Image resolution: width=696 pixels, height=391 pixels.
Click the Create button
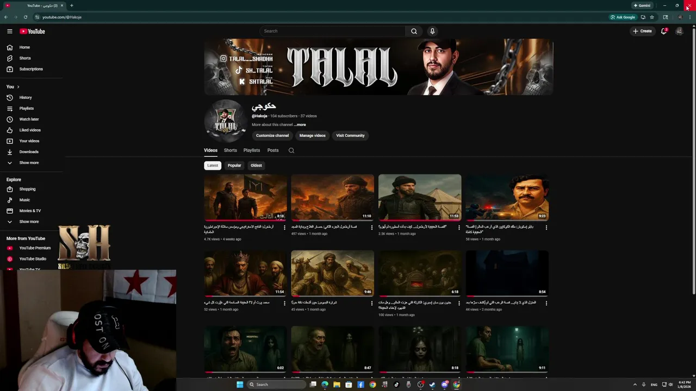click(642, 31)
